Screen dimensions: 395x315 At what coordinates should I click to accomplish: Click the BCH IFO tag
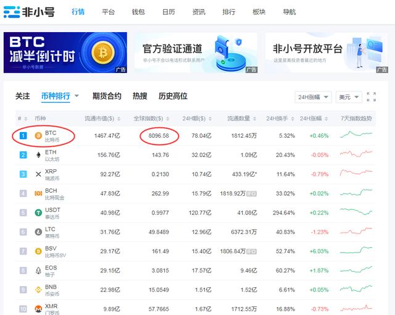point(251,193)
